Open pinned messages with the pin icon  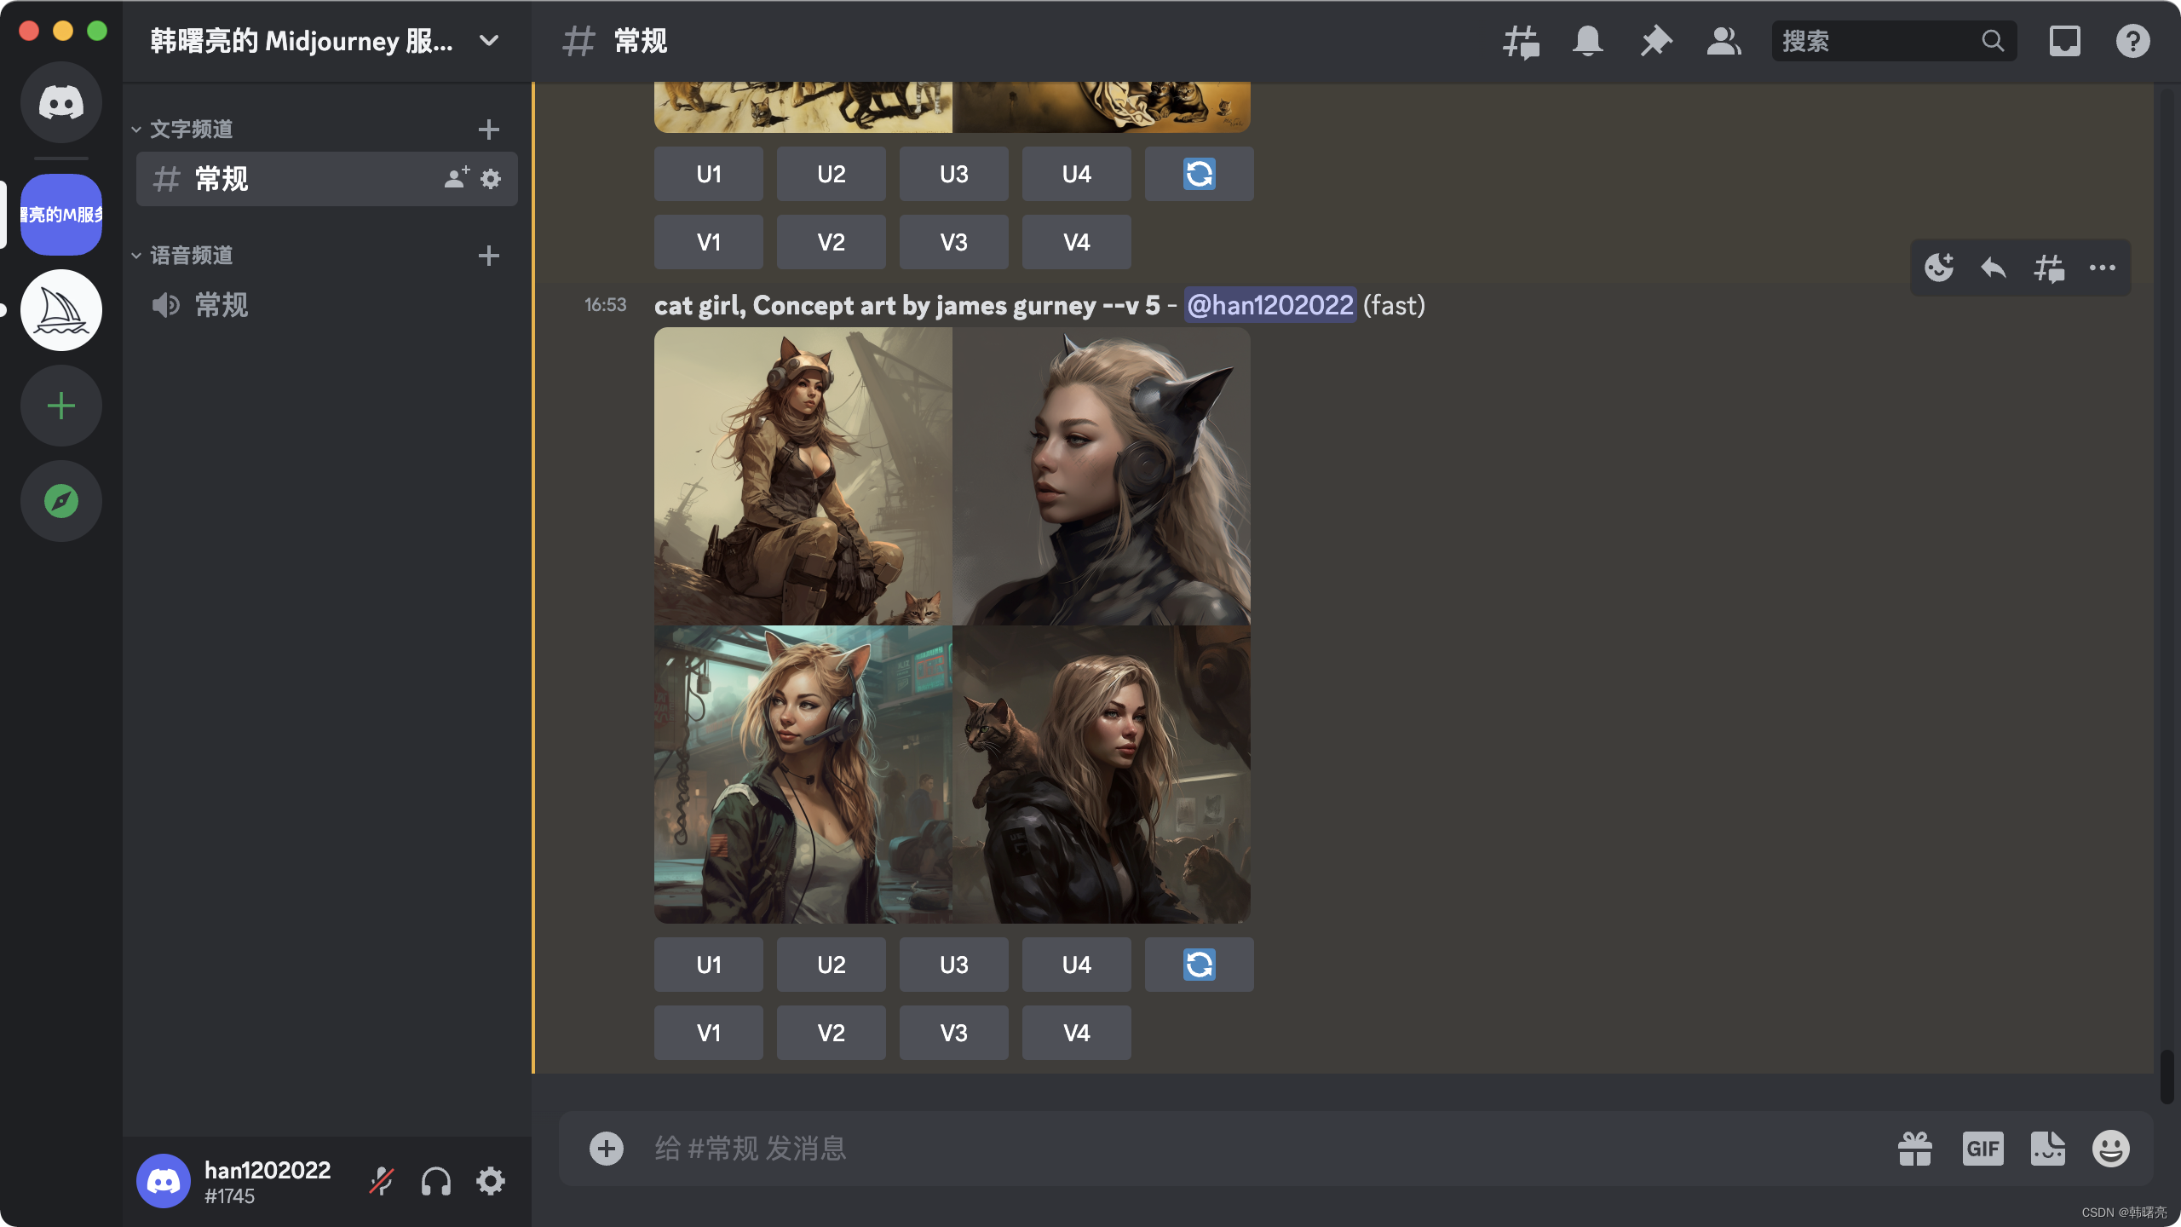coord(1655,41)
